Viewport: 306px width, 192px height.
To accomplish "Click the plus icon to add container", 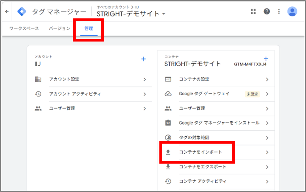I will (266, 59).
